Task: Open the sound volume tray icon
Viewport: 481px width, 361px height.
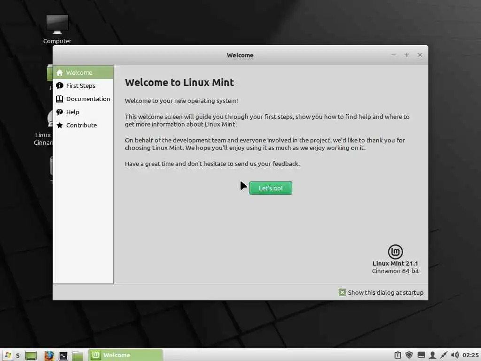Action: (455, 355)
